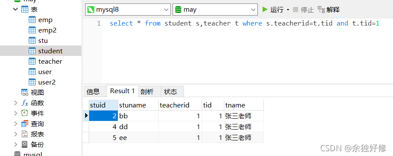Viewport: 393px width, 156px height.
Task: Click the Backup icon in tree
Action: pyautogui.click(x=24, y=144)
